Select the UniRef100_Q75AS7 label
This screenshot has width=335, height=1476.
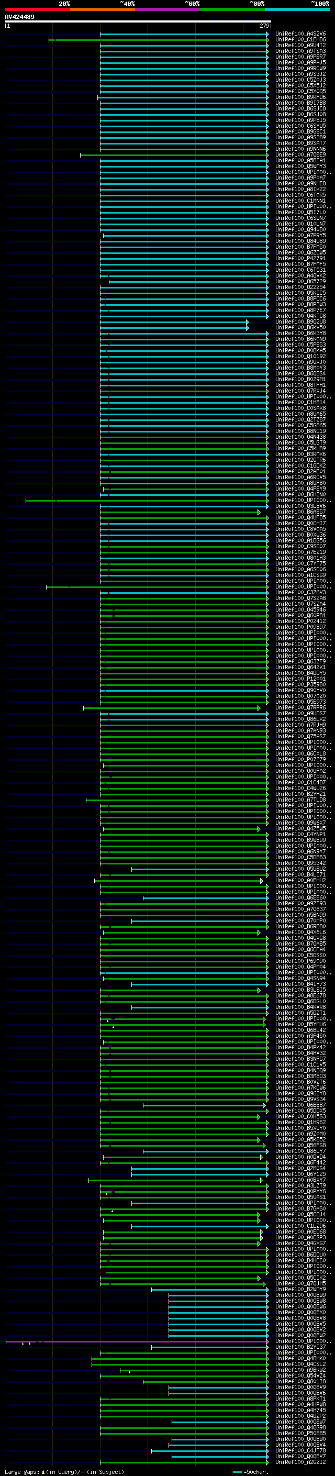click(300, 736)
